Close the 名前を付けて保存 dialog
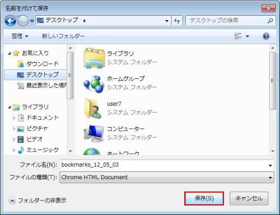Viewport: 280px width, 215px height. point(268,8)
